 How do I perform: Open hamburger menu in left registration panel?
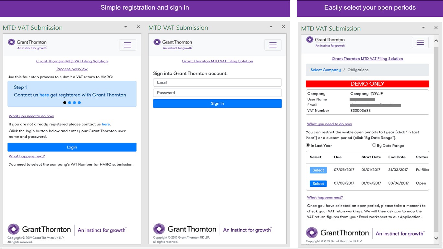127,45
